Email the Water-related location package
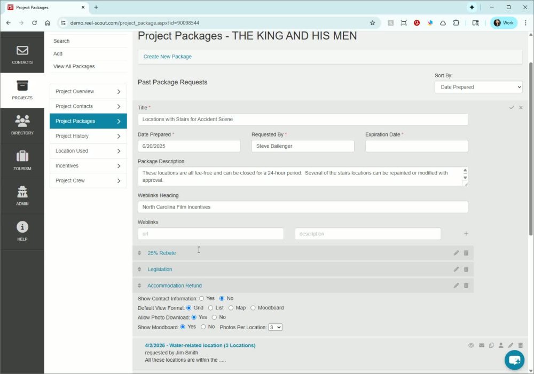 click(482, 345)
